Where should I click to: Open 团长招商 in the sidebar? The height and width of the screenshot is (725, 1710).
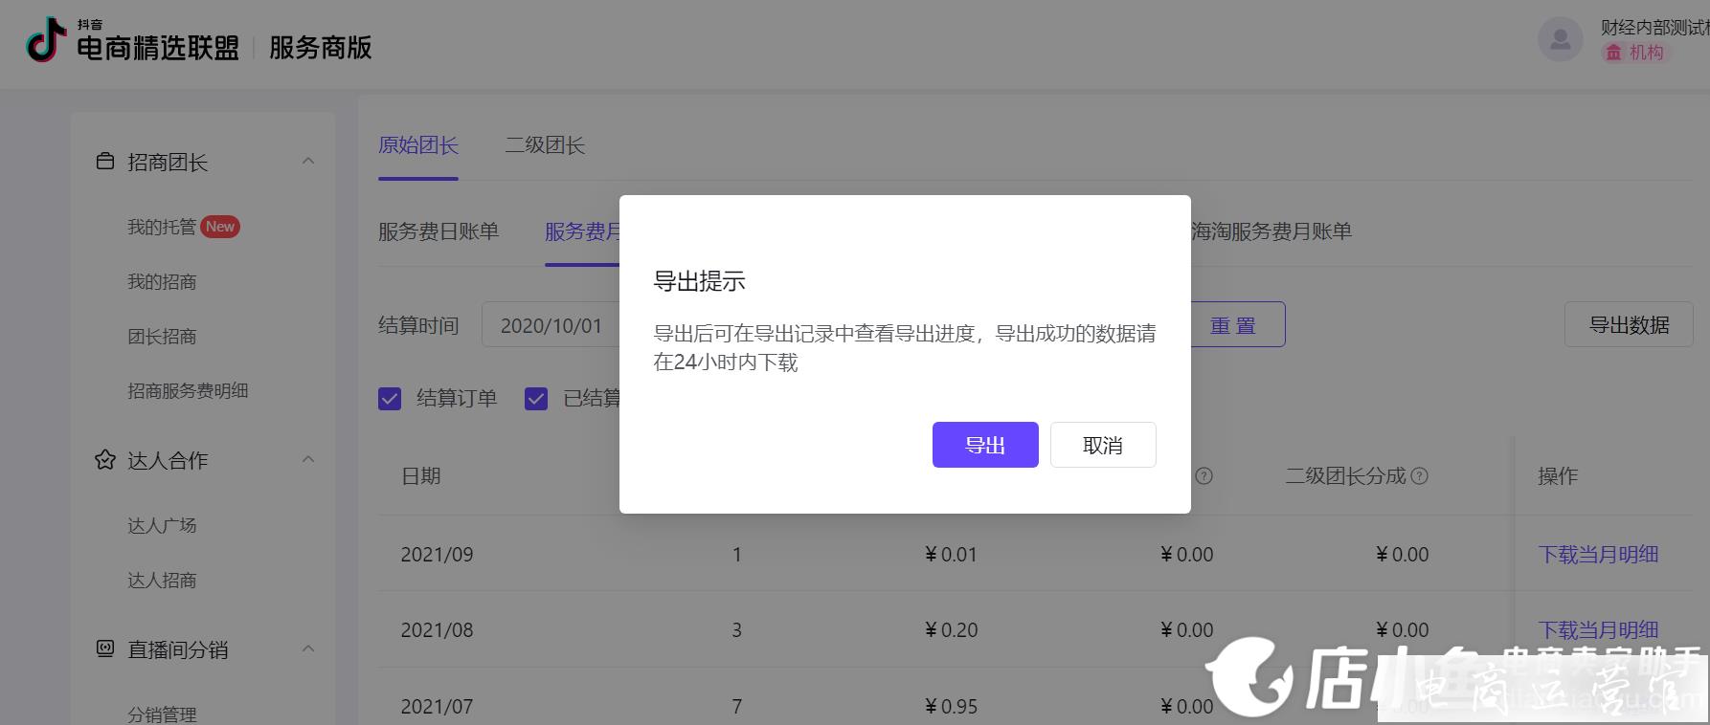[162, 337]
